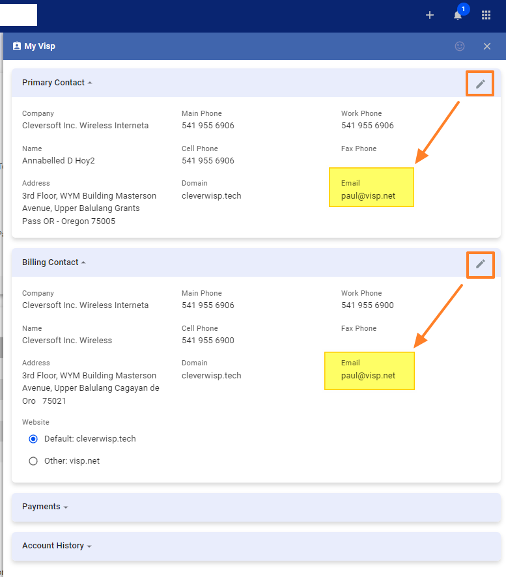This screenshot has height=577, width=506.
Task: Click Primary Contact company name
Action: (x=85, y=126)
